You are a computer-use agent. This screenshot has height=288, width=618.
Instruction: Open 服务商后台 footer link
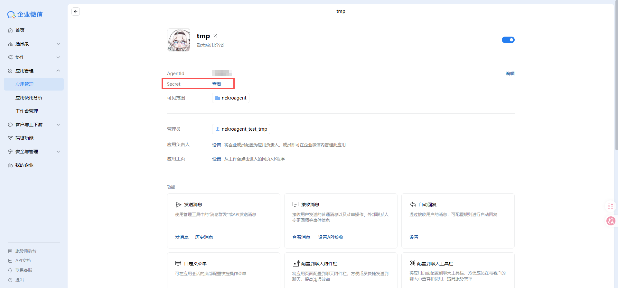(26, 251)
